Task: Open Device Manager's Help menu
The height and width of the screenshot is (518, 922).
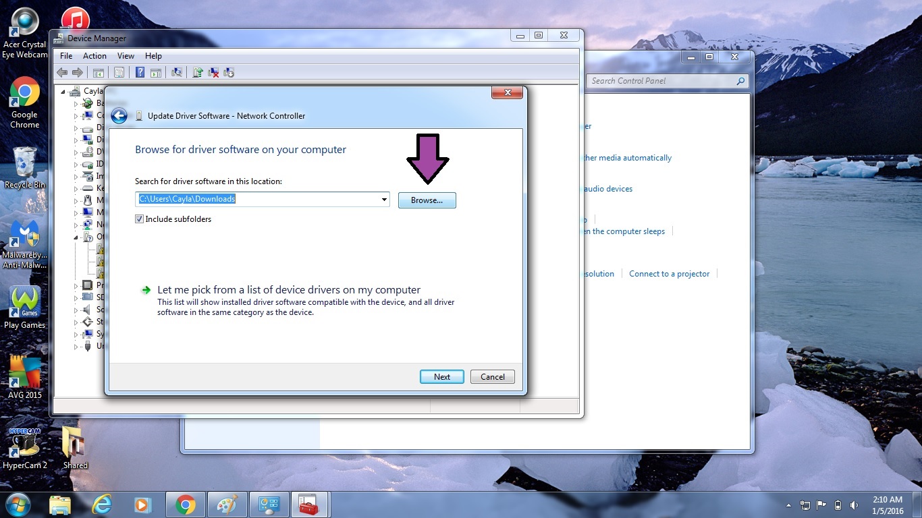Action: (x=153, y=56)
